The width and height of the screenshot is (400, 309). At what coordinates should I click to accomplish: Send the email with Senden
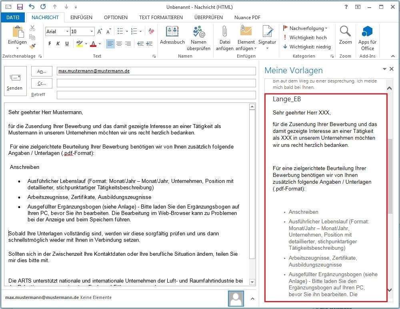point(15,81)
